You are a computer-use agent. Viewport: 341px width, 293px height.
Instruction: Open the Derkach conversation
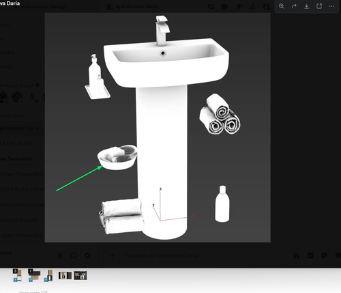tap(22, 204)
